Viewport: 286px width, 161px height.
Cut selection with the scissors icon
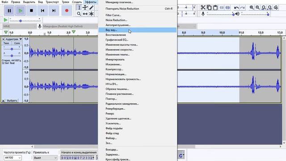click(x=203, y=8)
